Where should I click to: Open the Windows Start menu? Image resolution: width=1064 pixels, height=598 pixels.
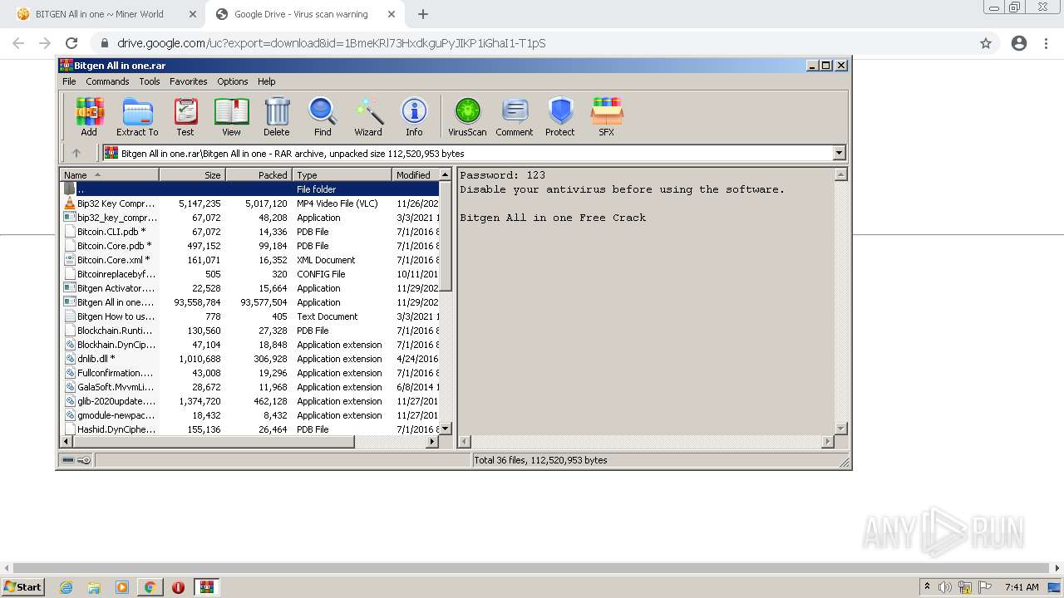point(23,587)
